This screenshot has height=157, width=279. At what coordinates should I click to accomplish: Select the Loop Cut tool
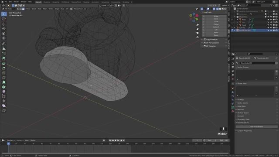[x=4, y=73]
